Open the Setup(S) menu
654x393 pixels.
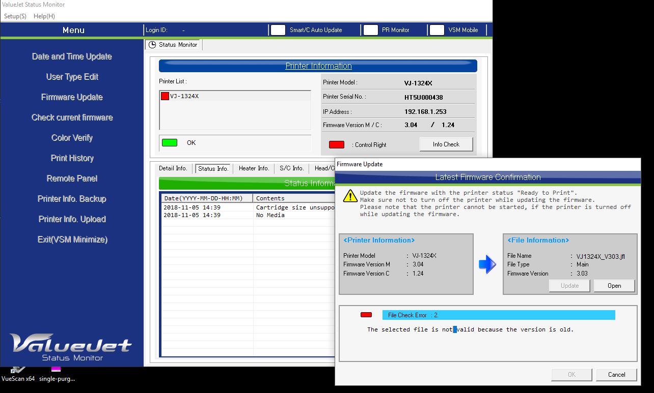[15, 16]
